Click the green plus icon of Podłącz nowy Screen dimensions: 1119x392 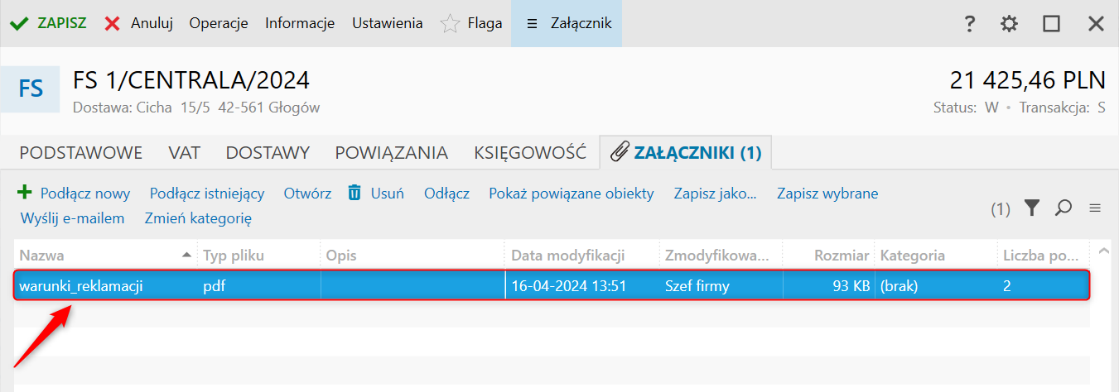pyautogui.click(x=25, y=193)
